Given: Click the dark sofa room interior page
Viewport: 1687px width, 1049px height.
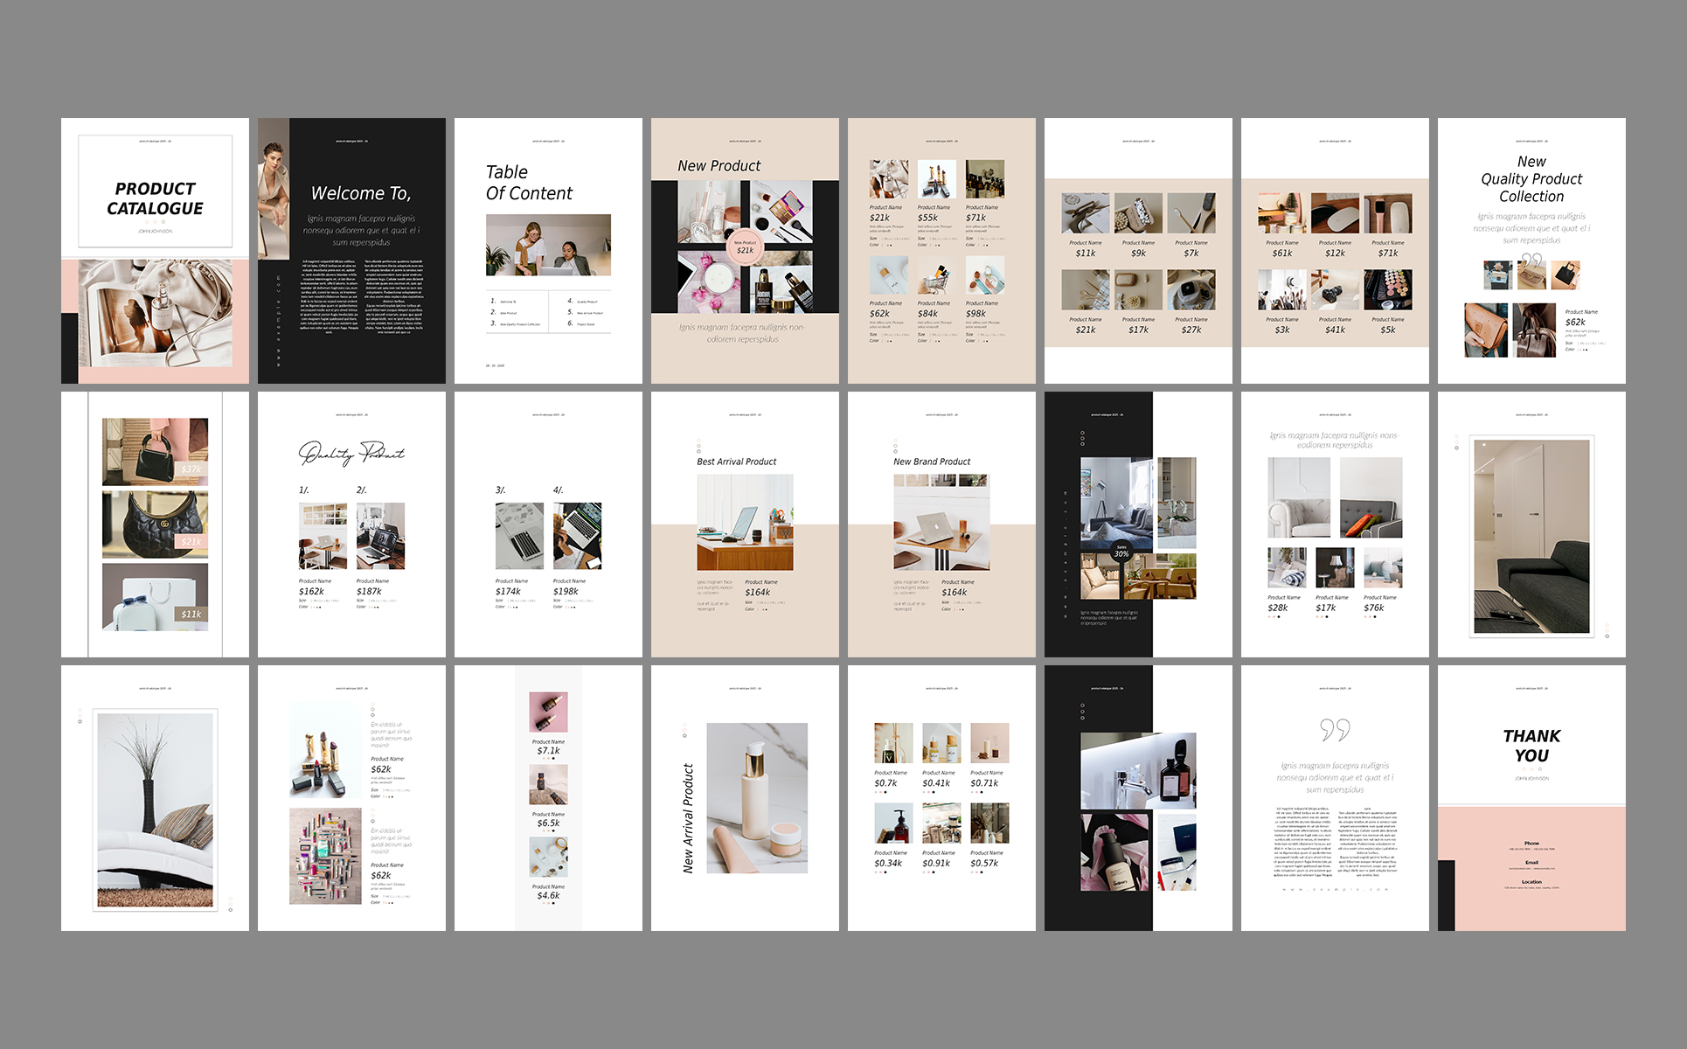Looking at the screenshot, I should click(x=1531, y=524).
